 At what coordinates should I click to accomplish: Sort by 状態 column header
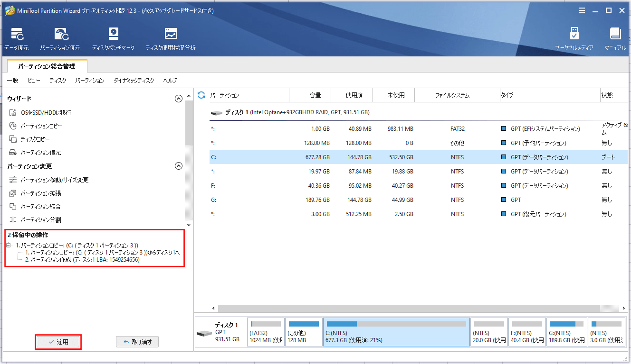click(x=613, y=95)
